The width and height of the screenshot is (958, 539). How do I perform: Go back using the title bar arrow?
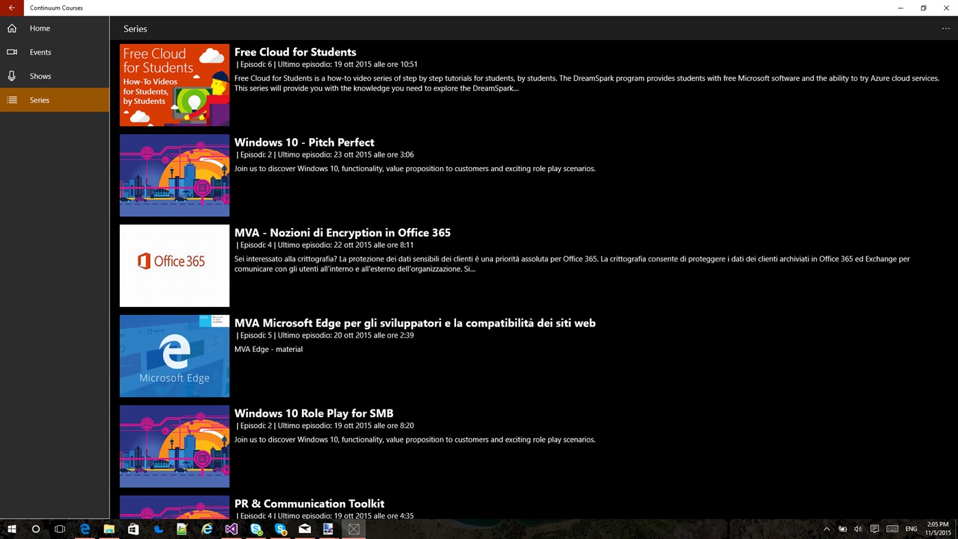tap(12, 8)
